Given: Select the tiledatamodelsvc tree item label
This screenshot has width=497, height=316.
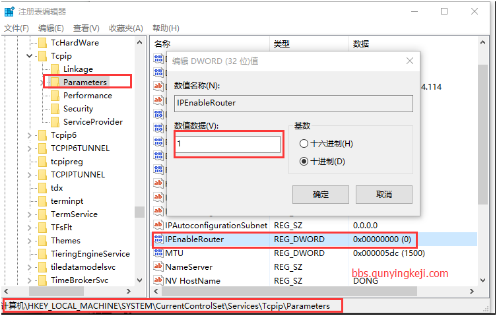Looking at the screenshot, I should (83, 267).
